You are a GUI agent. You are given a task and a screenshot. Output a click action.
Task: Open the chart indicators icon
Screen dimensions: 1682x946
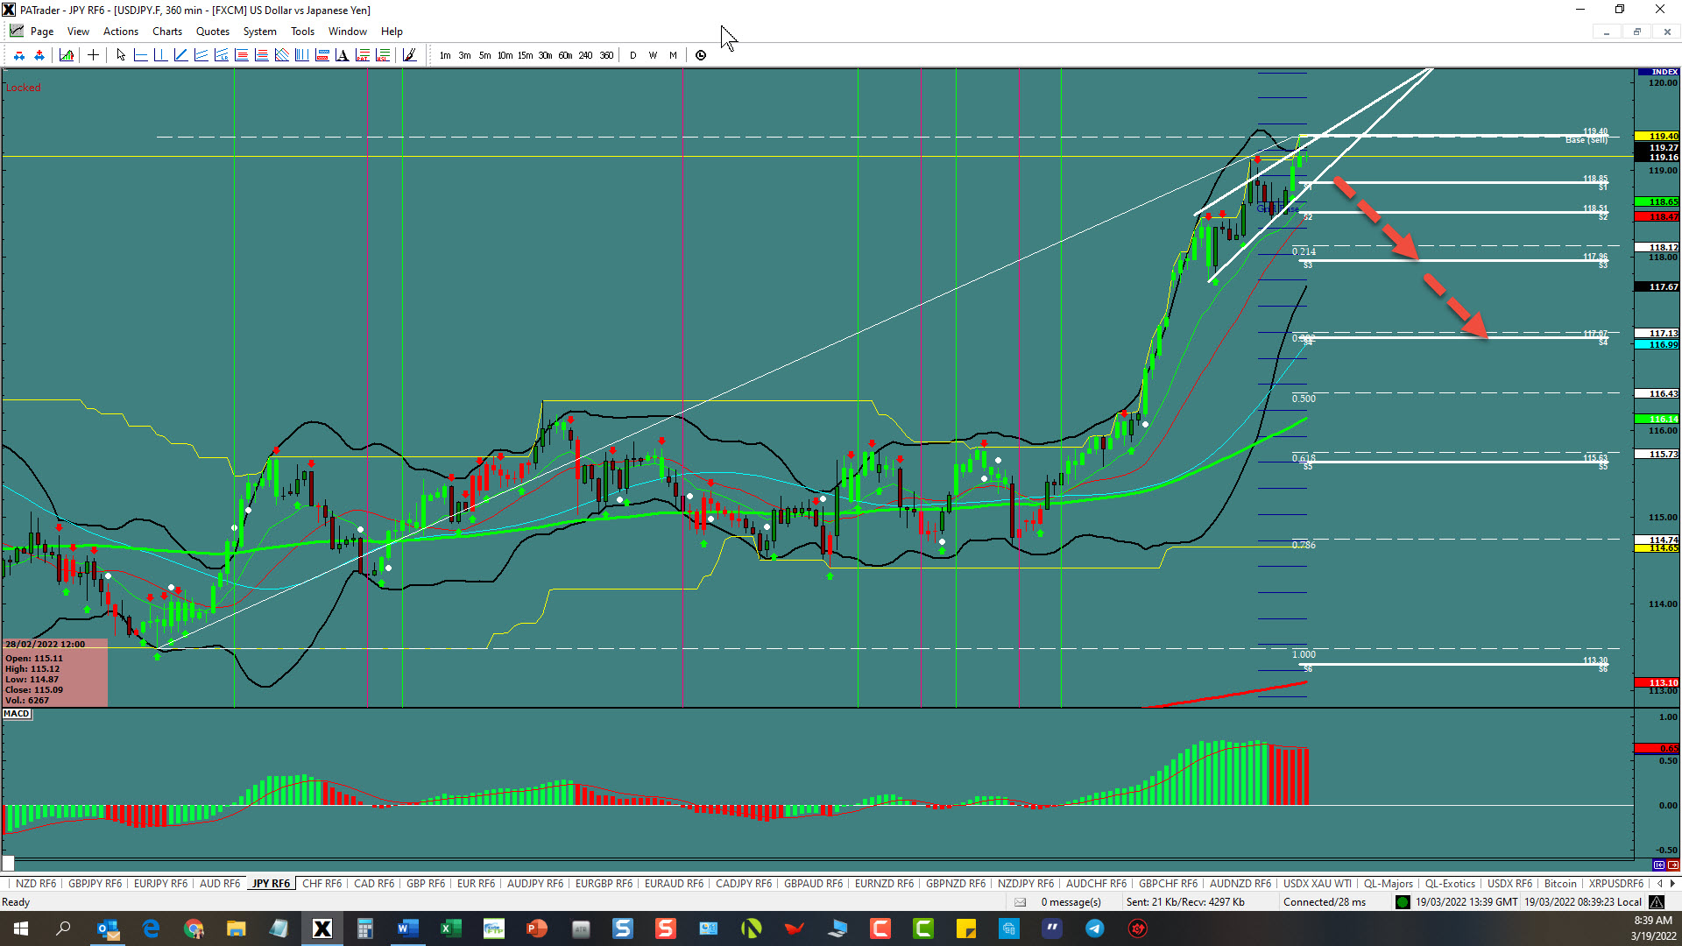tap(67, 55)
